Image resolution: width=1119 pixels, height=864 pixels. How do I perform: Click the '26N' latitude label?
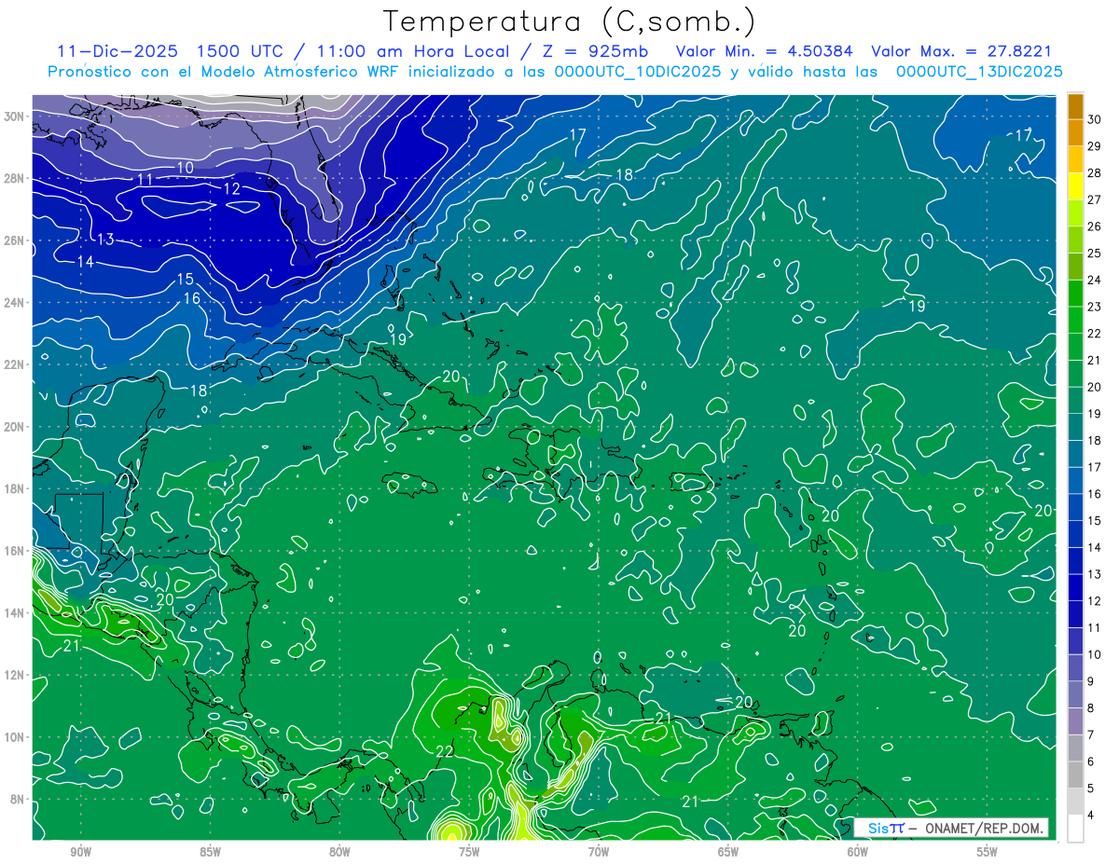(x=14, y=240)
